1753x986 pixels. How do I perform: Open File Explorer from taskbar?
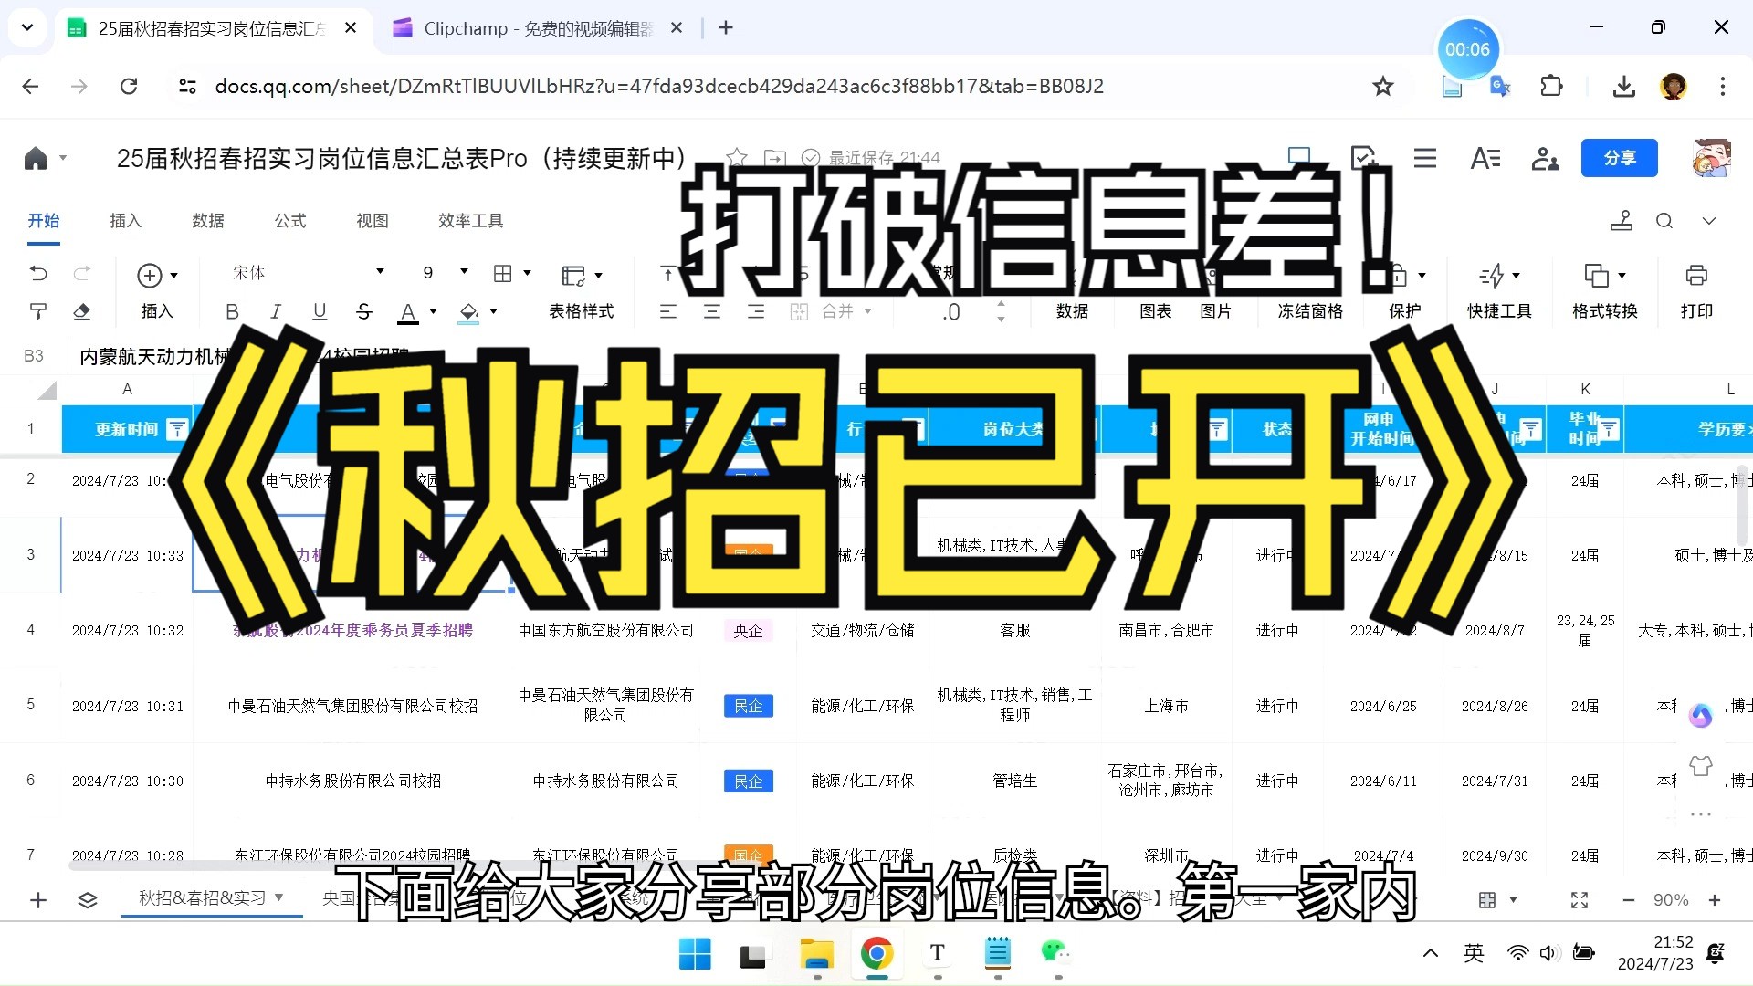pyautogui.click(x=816, y=954)
